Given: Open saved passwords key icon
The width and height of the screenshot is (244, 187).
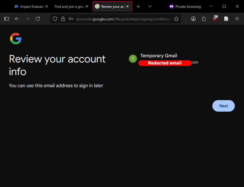Looking at the screenshot, I should (x=71, y=19).
